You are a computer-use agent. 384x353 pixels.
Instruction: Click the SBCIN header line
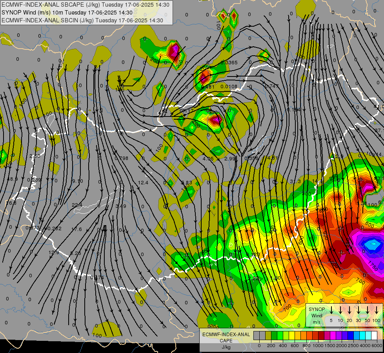82,20
